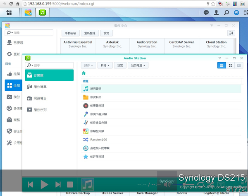This screenshot has width=248, height=196.
Task: Open the notifications chat bubble icon
Action: [207, 12]
